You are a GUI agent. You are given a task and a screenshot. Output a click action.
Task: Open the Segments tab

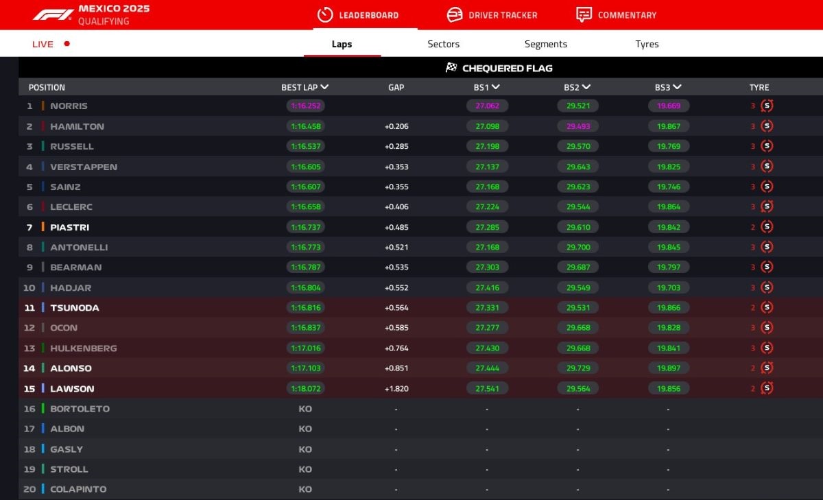(545, 44)
